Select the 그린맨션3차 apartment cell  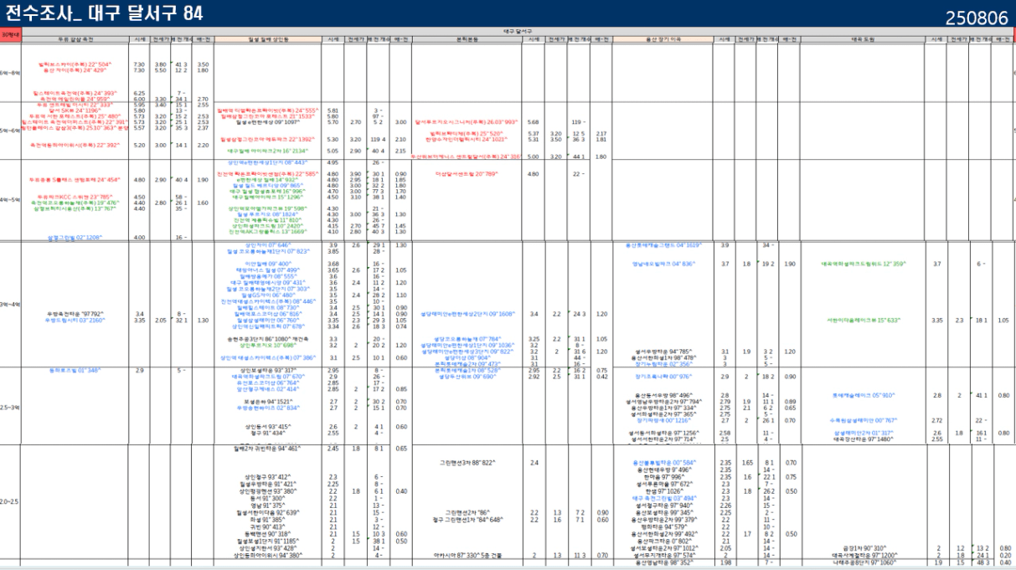467,462
